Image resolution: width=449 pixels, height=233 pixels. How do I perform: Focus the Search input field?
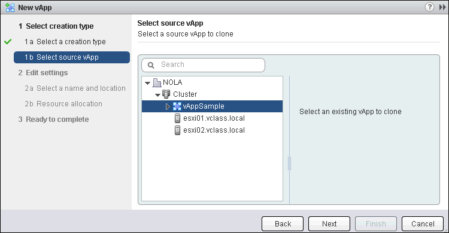pos(204,65)
